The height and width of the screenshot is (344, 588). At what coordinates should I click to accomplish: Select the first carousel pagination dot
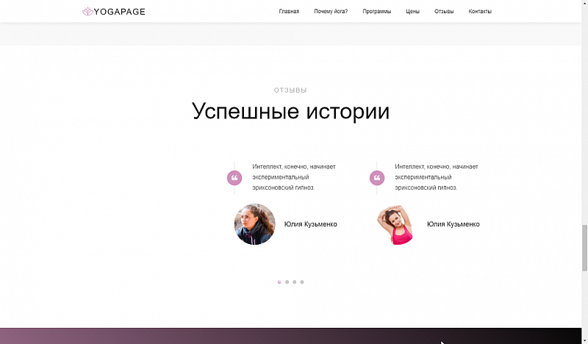tap(279, 282)
